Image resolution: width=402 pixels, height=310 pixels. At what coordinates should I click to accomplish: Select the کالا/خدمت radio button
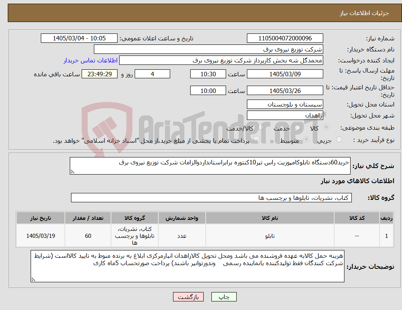point(261,127)
